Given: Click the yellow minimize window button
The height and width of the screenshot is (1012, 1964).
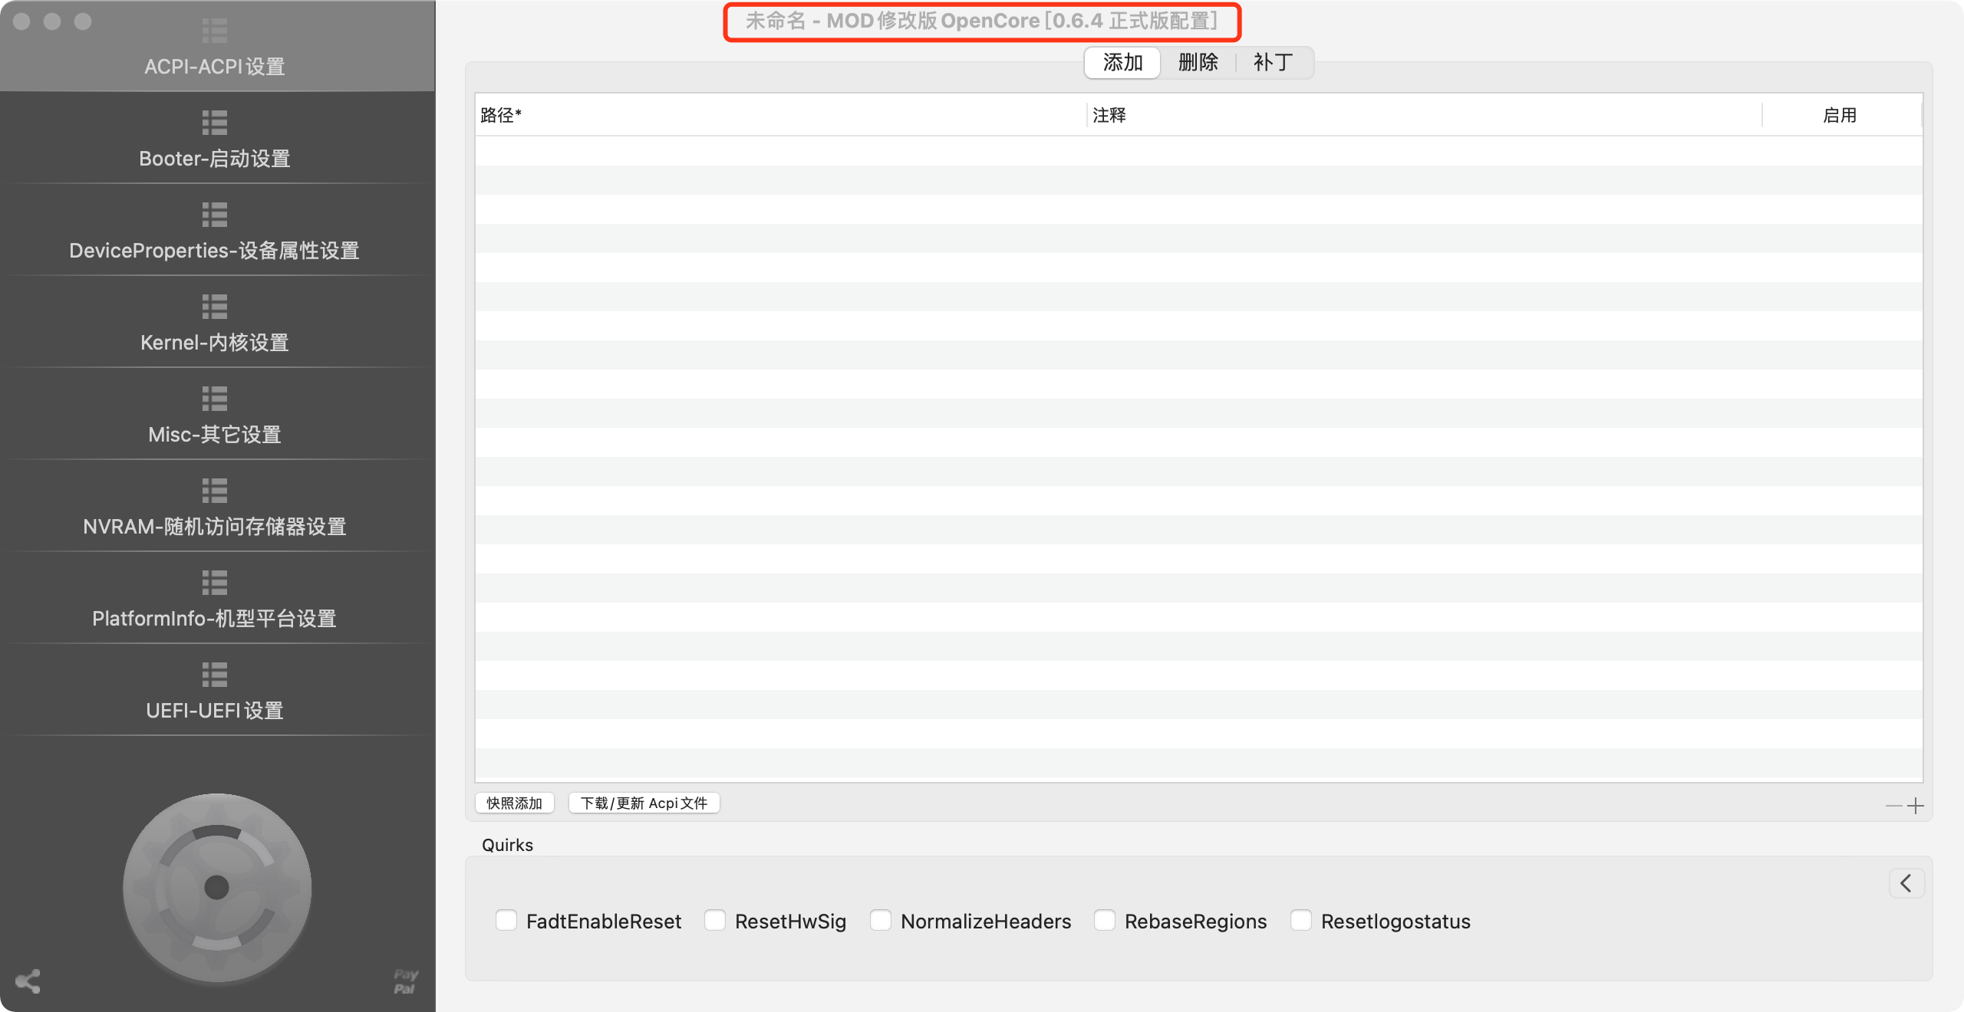Looking at the screenshot, I should (x=52, y=21).
